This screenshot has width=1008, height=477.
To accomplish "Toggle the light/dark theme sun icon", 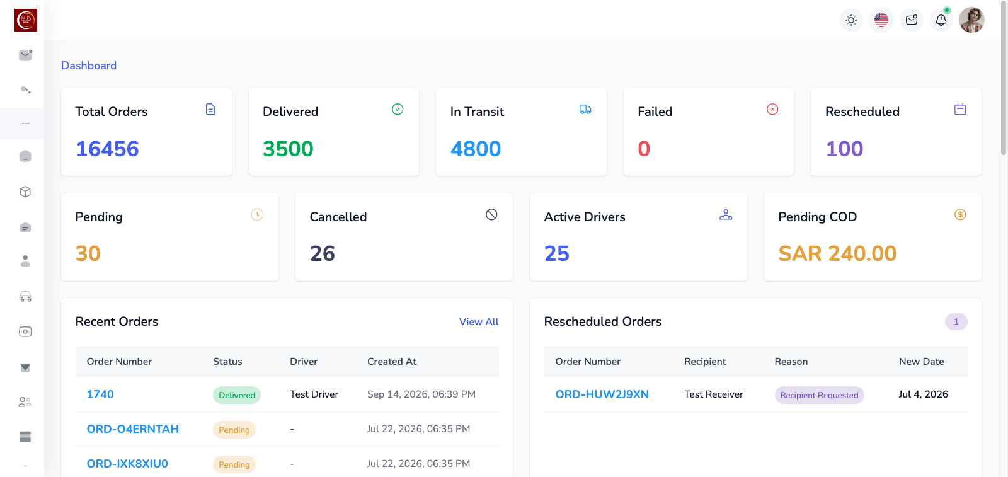I will (x=851, y=20).
